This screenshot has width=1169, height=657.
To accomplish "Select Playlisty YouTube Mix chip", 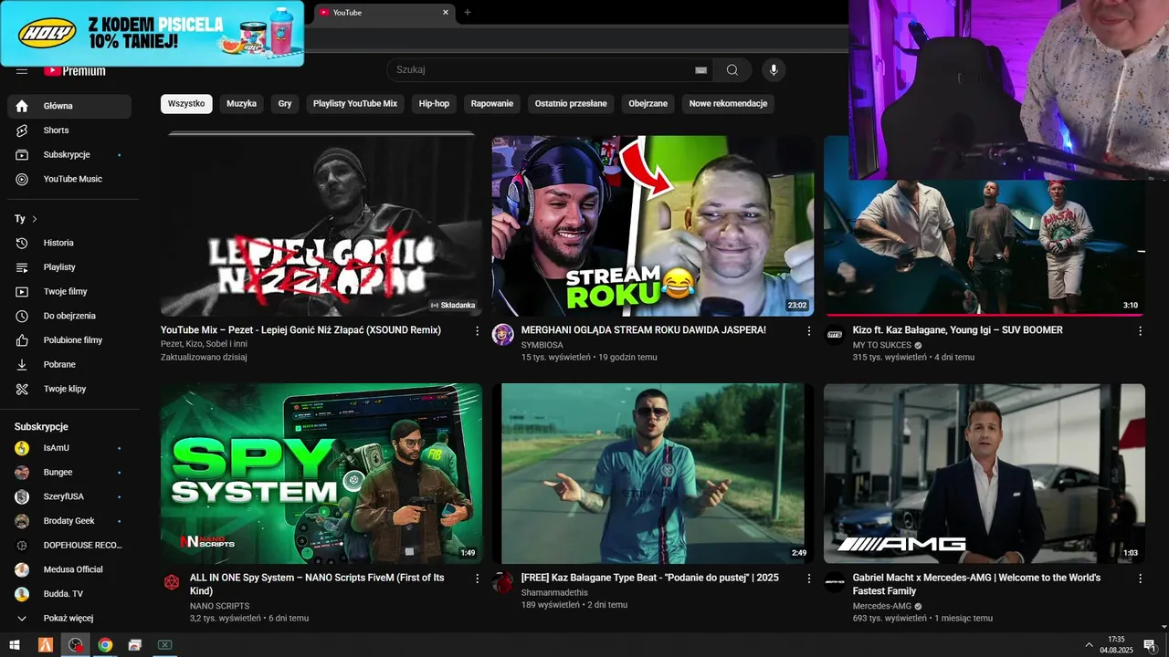I will click(x=355, y=104).
